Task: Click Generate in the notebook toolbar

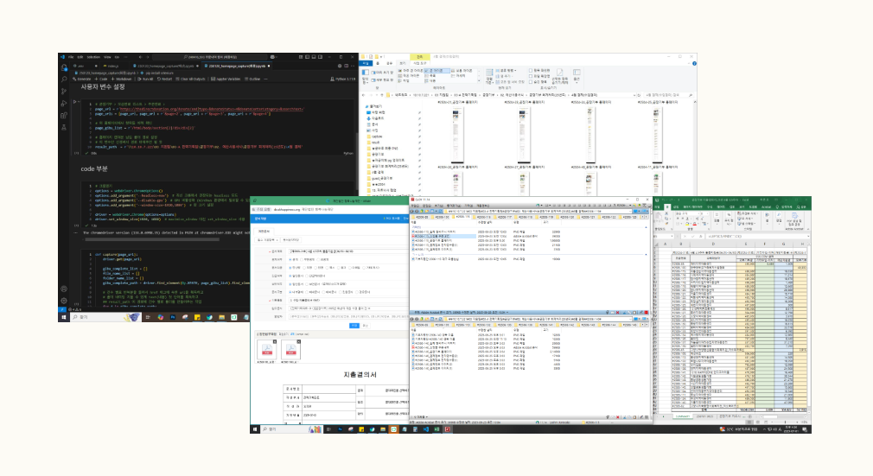Action: [82, 79]
